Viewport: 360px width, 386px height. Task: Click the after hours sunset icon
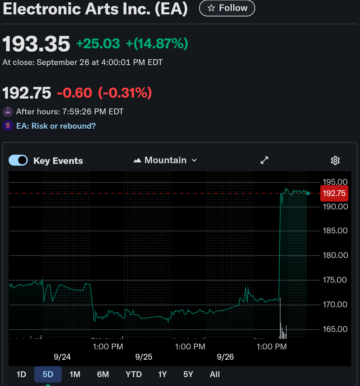coord(8,112)
